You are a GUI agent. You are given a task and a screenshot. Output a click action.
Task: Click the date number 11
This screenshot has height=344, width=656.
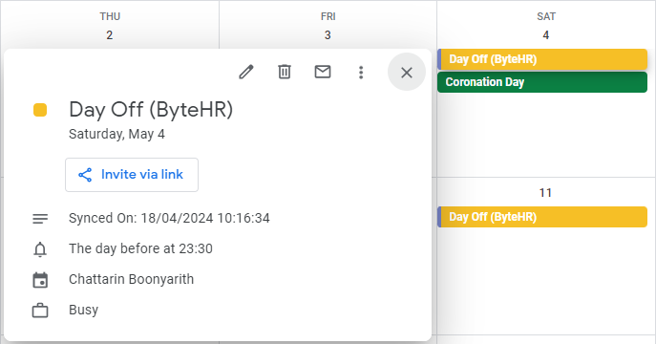pos(545,193)
